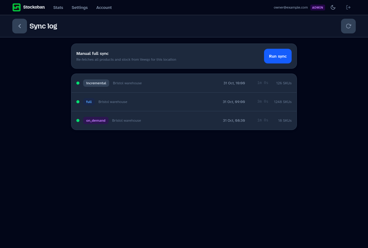Click the Sync log page title
The width and height of the screenshot is (368, 248).
pos(43,26)
